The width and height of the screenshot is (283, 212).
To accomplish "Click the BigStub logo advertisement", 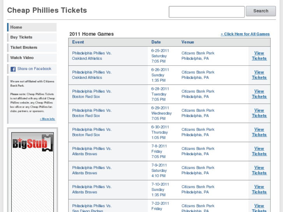I will [32, 142].
